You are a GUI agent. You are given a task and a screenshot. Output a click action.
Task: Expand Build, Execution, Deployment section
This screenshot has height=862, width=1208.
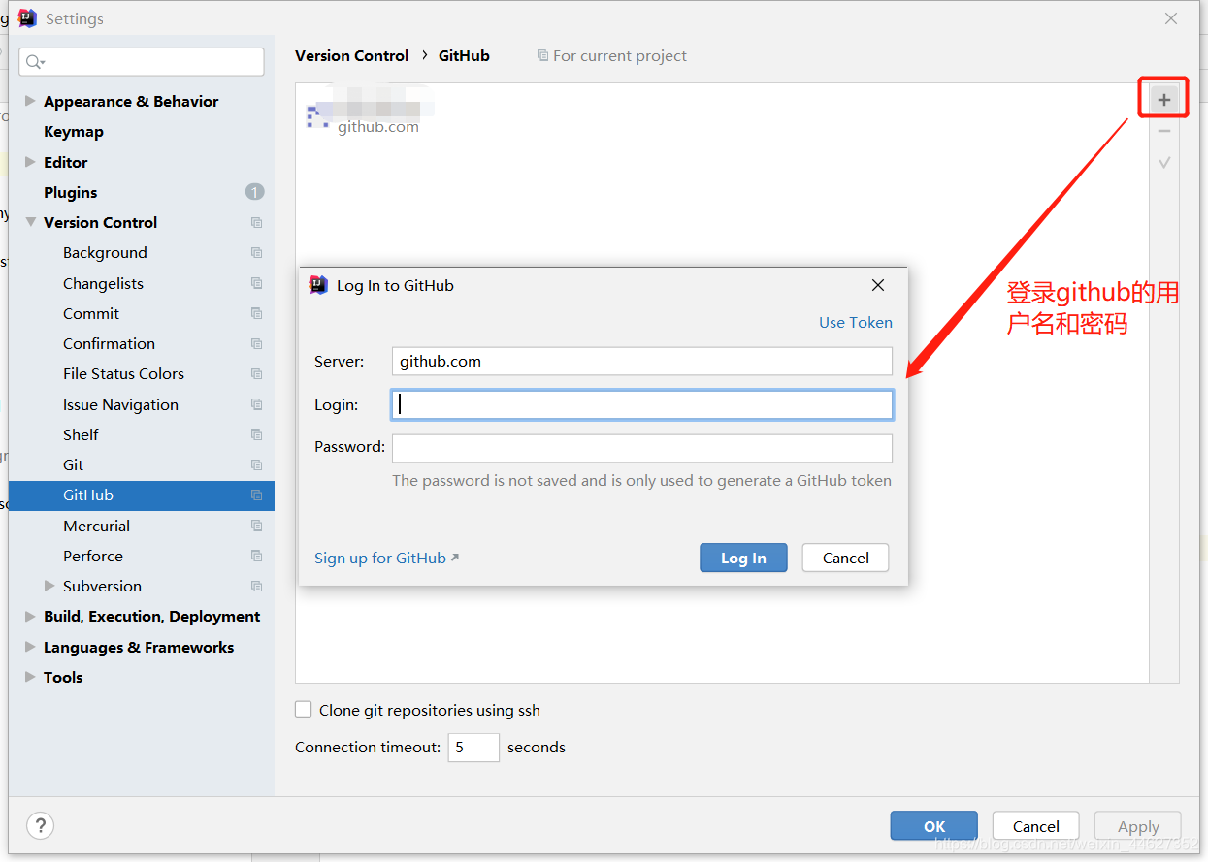pyautogui.click(x=30, y=616)
